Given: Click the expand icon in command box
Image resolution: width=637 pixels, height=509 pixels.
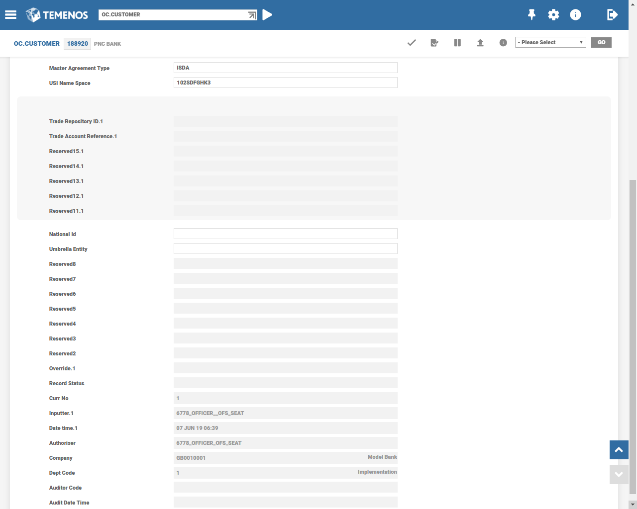Looking at the screenshot, I should coord(252,15).
